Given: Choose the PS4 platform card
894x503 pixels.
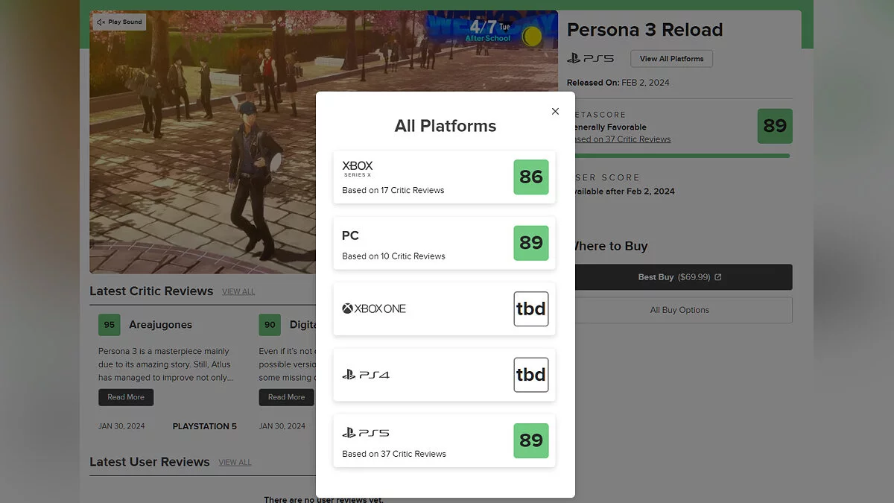Looking at the screenshot, I should (x=445, y=374).
